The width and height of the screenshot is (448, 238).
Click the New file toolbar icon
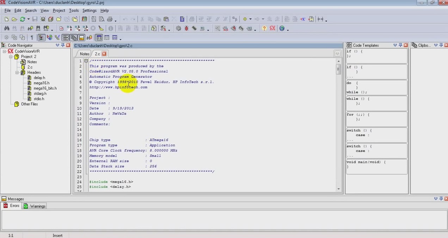(6, 19)
